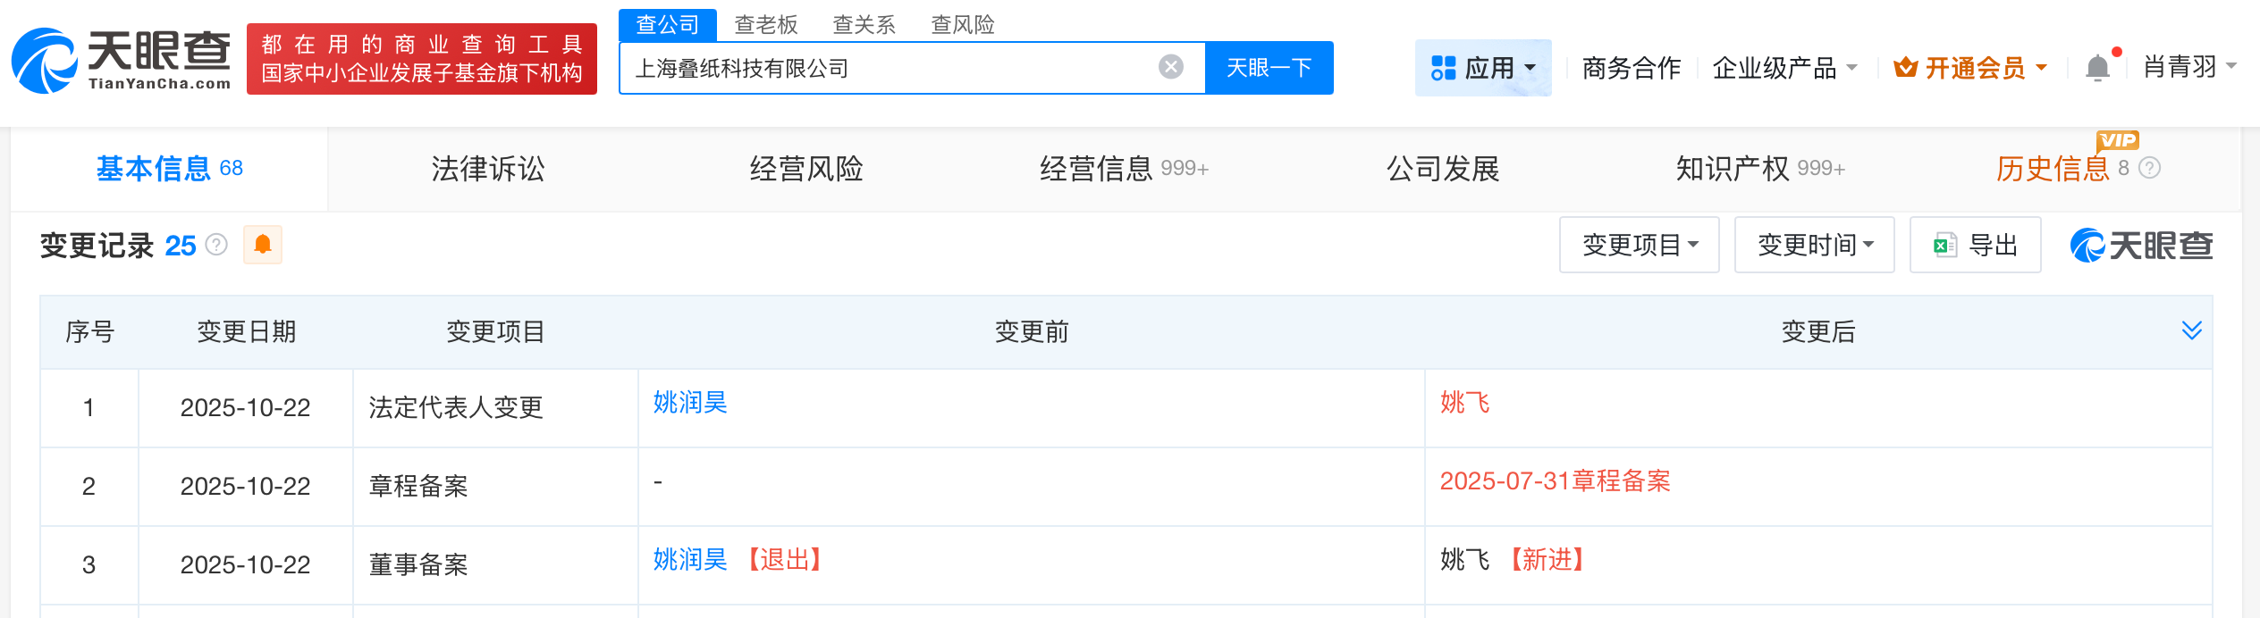Open the 应用 apps grid menu
The width and height of the screenshot is (2260, 618).
(1482, 68)
